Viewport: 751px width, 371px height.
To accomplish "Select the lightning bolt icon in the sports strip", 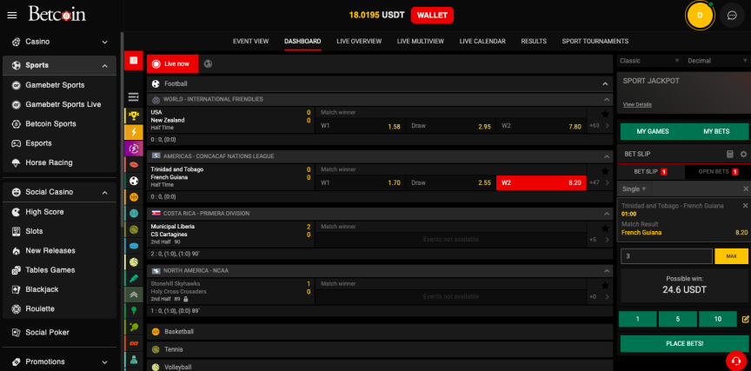I will 134,132.
